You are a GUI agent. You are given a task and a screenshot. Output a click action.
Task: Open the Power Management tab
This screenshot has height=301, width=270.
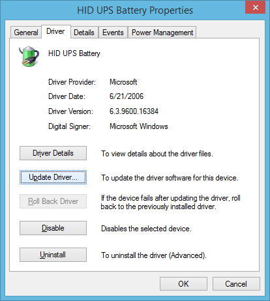click(x=162, y=33)
